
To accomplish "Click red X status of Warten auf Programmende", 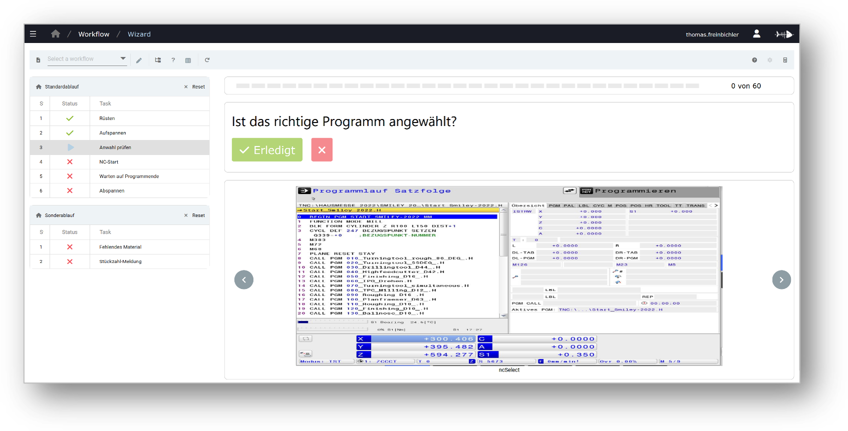I will click(70, 176).
